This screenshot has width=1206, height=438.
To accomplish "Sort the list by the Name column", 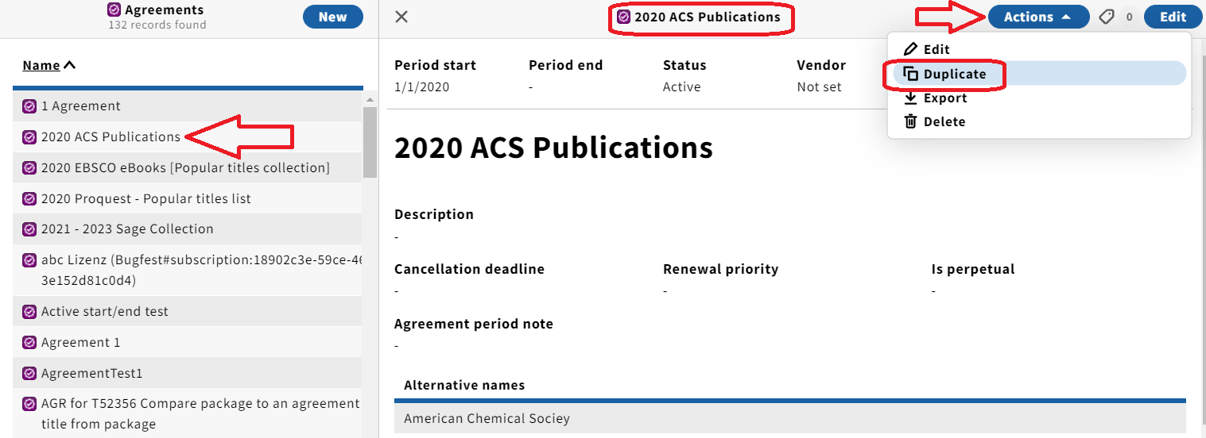I will pyautogui.click(x=49, y=65).
